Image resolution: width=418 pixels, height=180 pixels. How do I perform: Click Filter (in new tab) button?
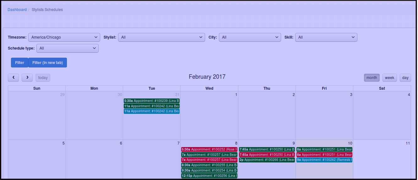coord(47,63)
